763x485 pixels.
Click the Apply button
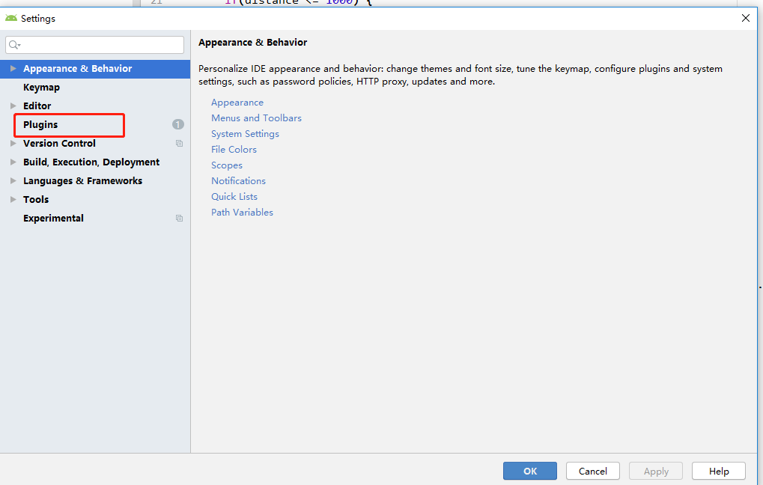656,471
